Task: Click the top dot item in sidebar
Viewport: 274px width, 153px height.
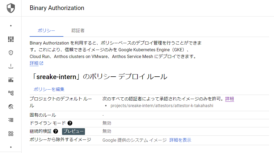Action: (11, 26)
